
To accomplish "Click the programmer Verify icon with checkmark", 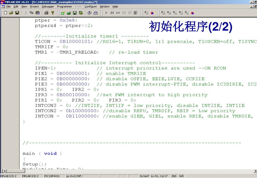I will click(x=175, y=13).
